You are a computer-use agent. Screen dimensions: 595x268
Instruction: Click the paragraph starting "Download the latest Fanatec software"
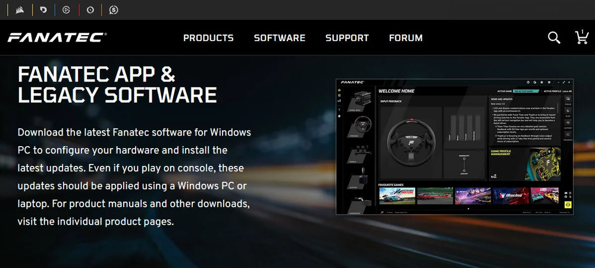click(134, 177)
